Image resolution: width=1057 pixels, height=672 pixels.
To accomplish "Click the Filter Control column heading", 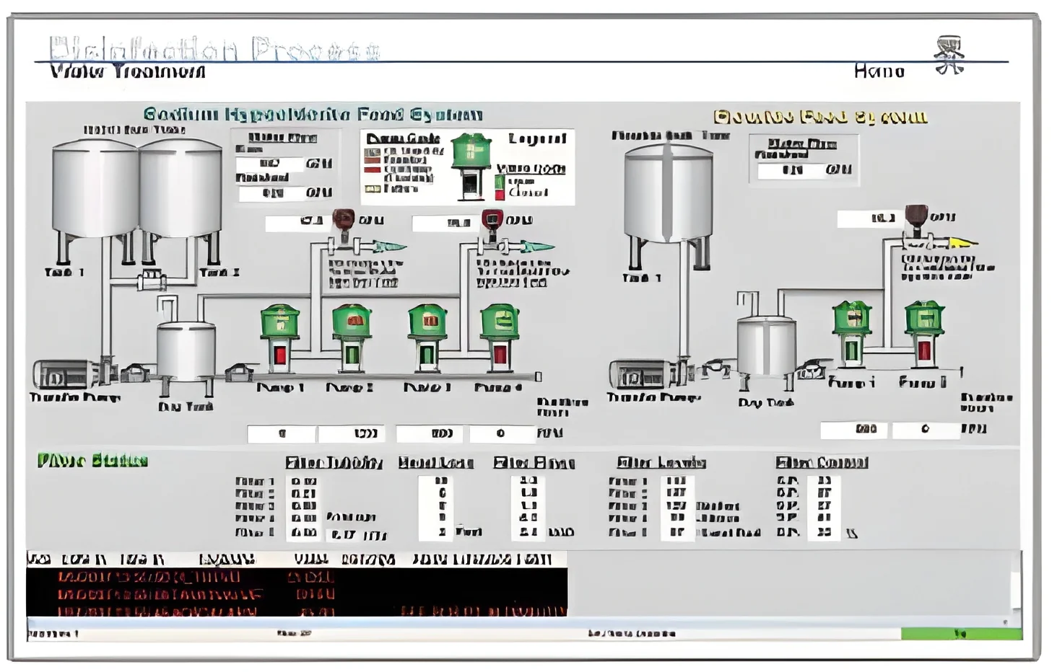I will tap(822, 463).
